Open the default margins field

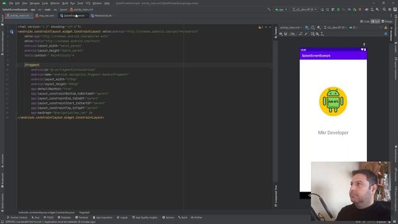(x=293, y=34)
